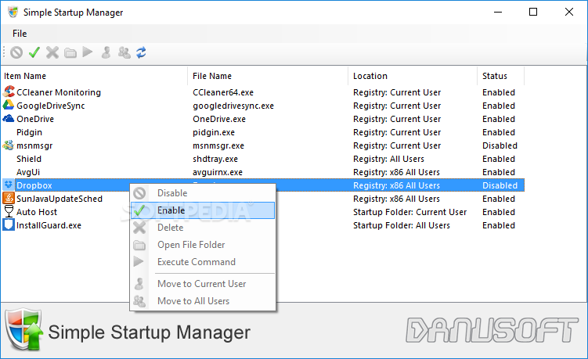588x359 pixels.
Task: Select the InstallGuard.exe item name
Action: (49, 225)
